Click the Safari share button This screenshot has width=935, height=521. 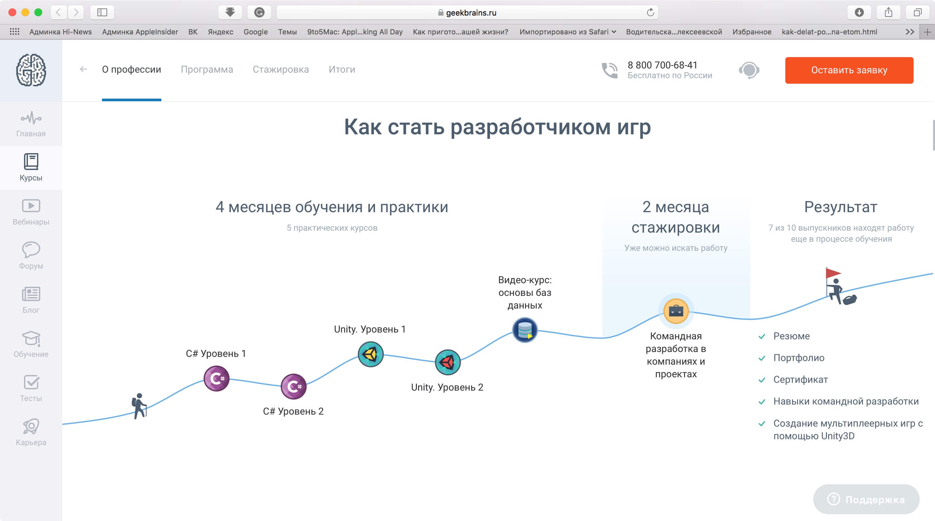point(888,12)
